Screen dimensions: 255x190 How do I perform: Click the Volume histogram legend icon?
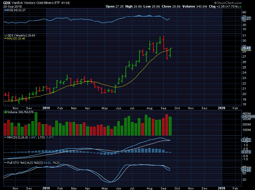click(5, 112)
